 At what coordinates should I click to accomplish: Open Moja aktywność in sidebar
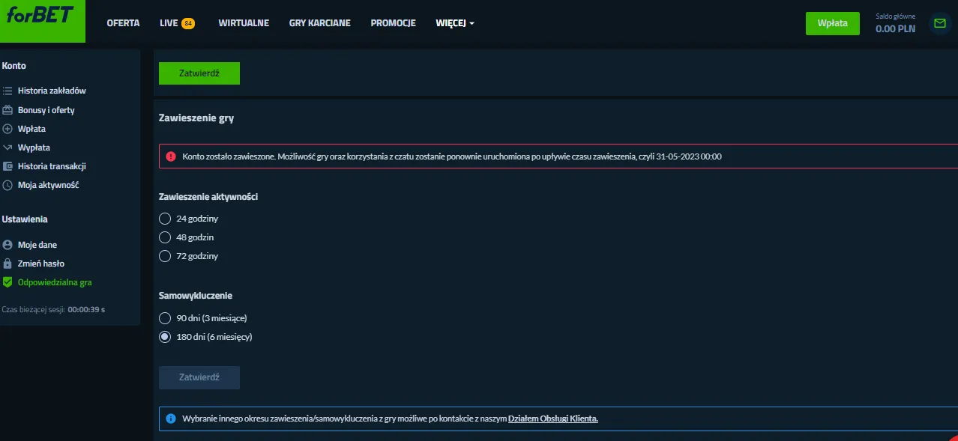pos(49,185)
